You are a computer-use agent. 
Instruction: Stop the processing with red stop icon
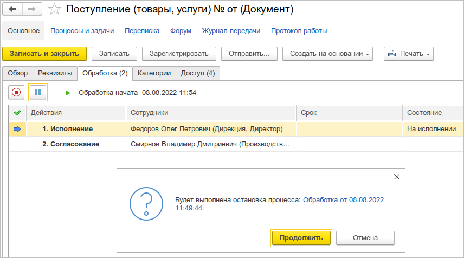click(x=16, y=92)
